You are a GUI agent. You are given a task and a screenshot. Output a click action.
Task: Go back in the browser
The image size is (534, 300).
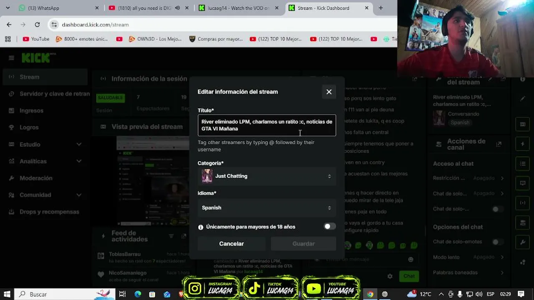tap(9, 25)
